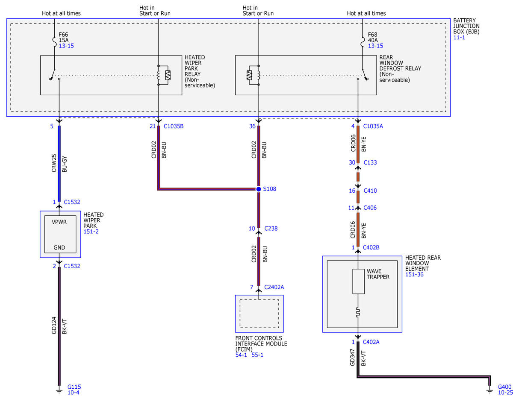Click the dashed box inside the FCIM module

click(x=259, y=314)
